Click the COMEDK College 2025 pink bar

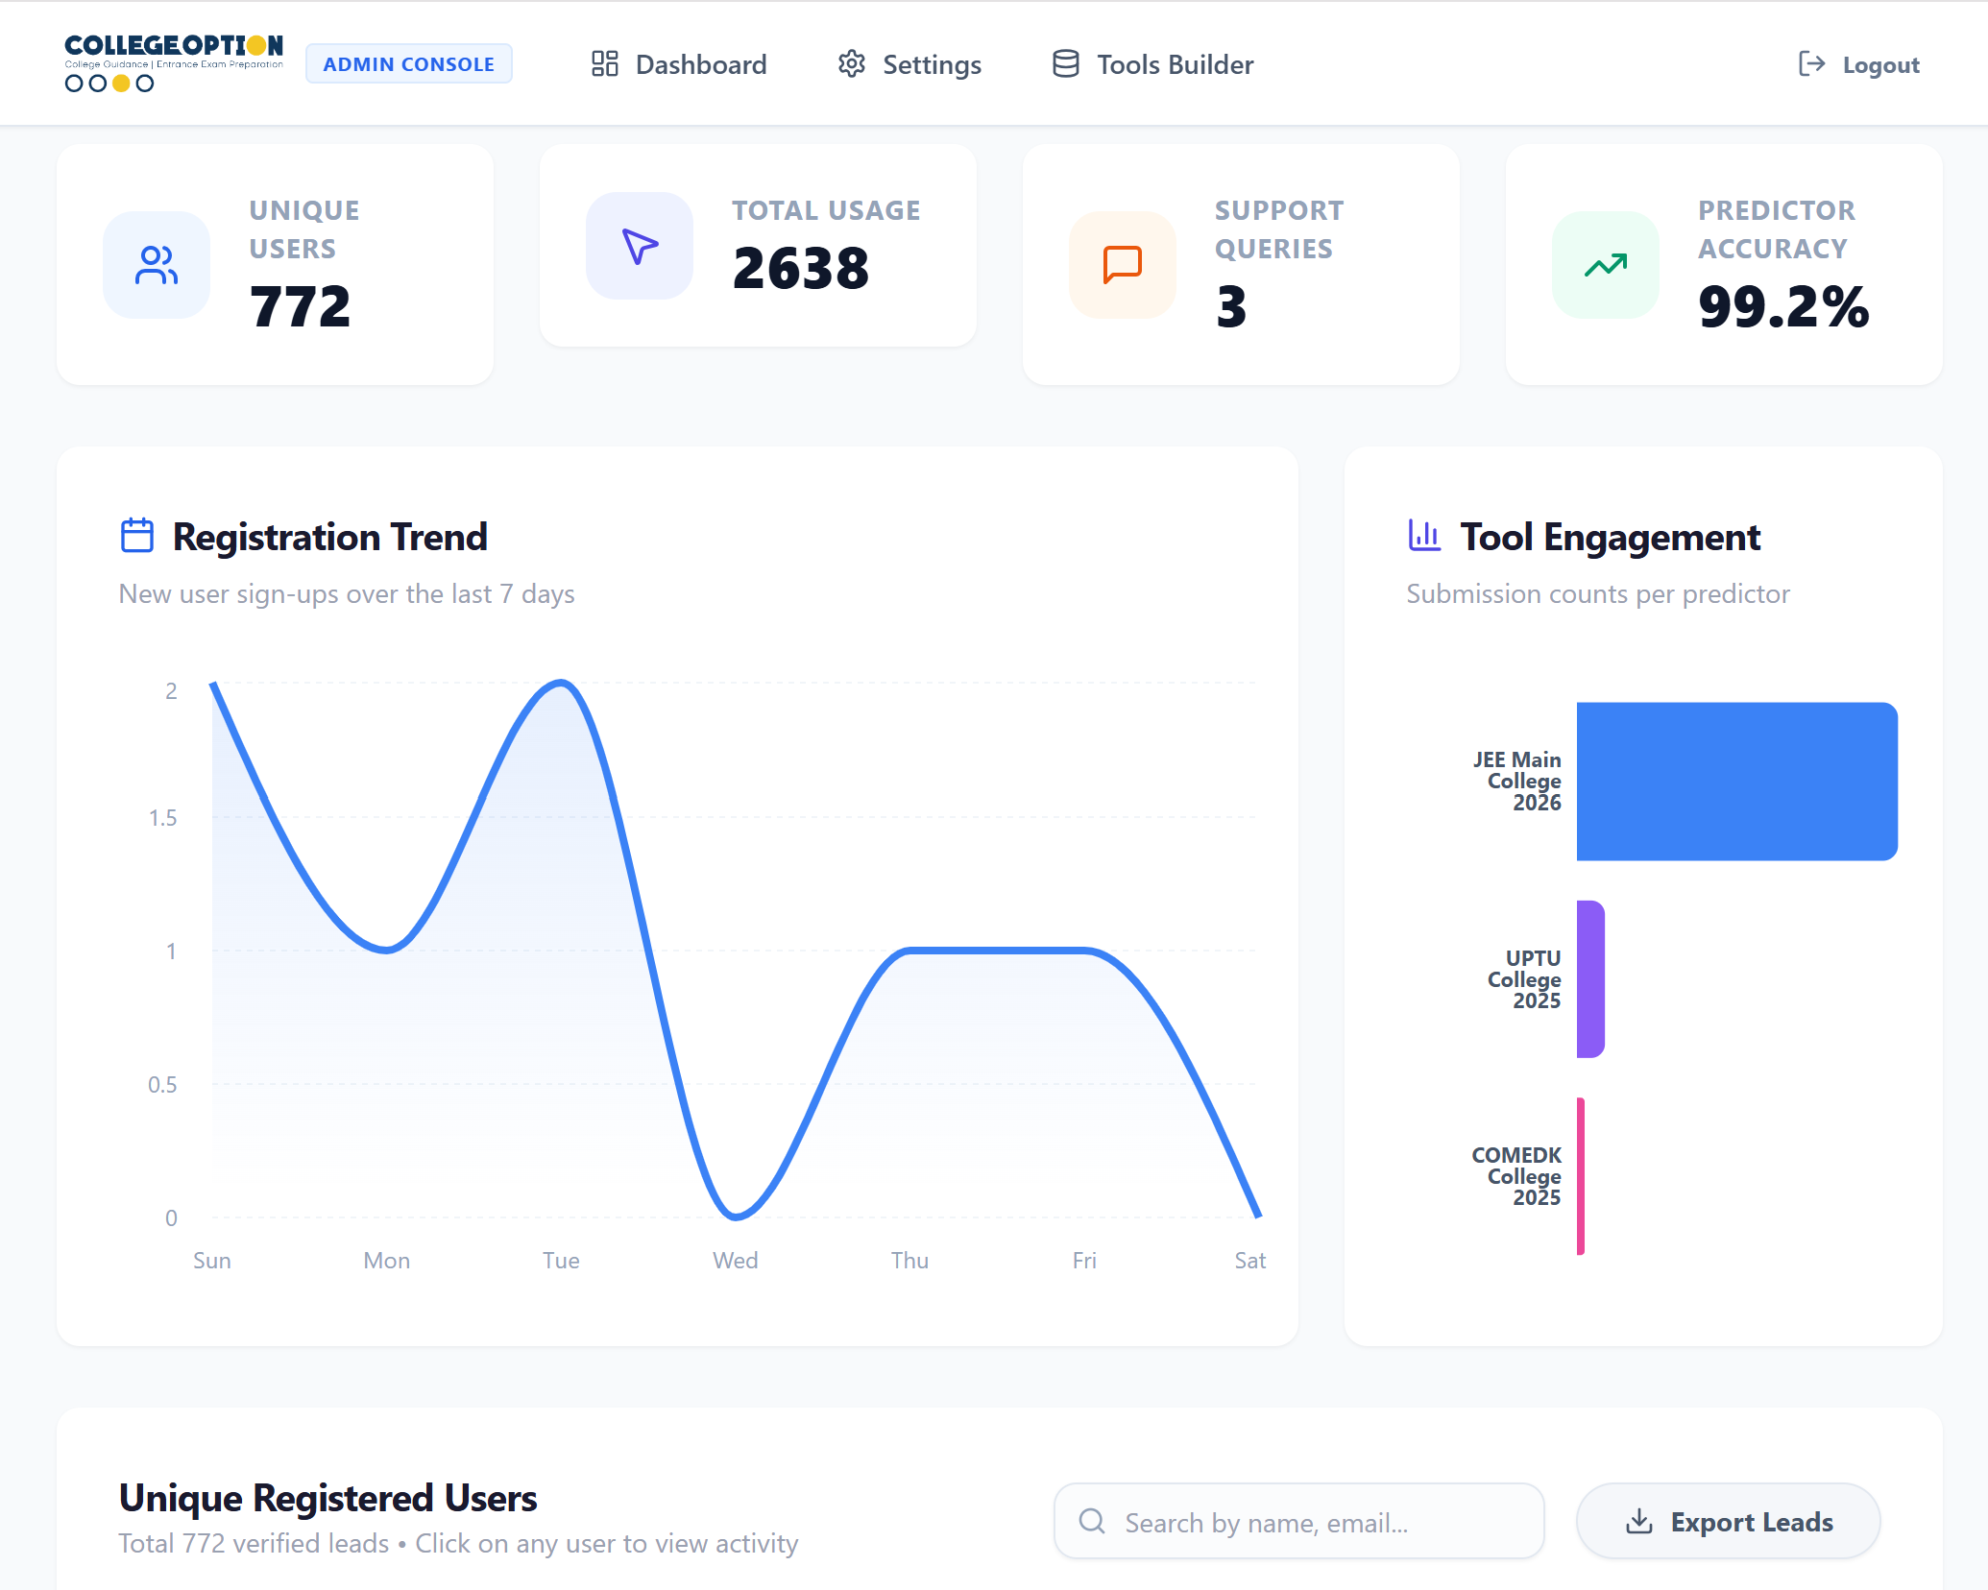tap(1581, 1176)
